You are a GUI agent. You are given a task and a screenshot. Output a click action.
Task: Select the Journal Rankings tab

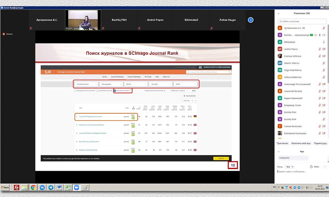point(117,77)
